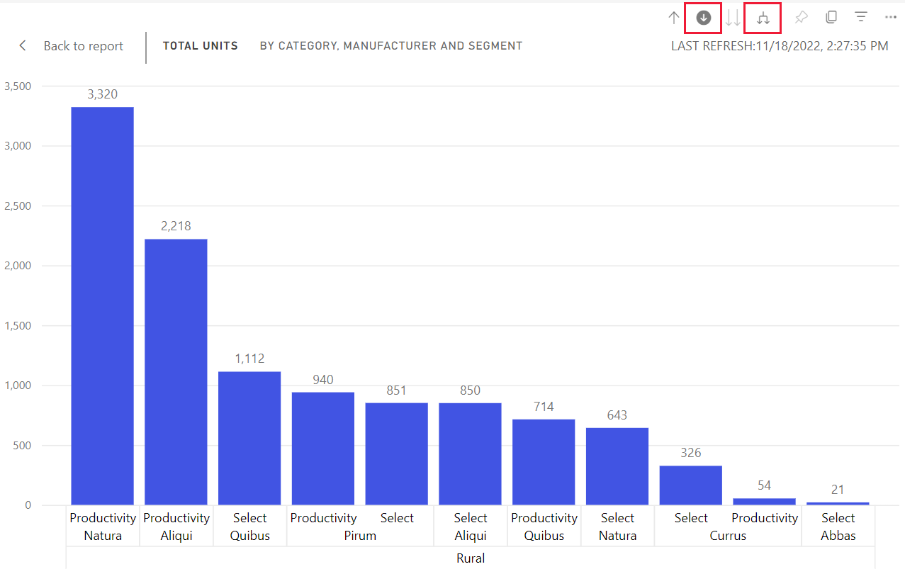The height and width of the screenshot is (574, 905).
Task: Expand all down one hierarchy level
Action: click(763, 18)
